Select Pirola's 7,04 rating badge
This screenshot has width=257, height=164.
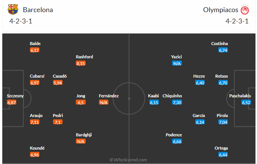(223, 122)
